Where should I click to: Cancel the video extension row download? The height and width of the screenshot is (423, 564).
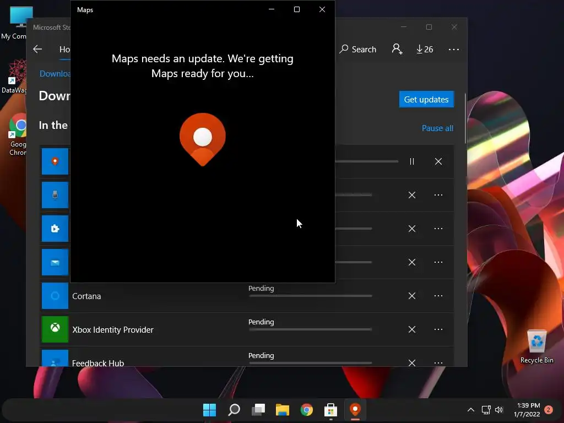412,229
